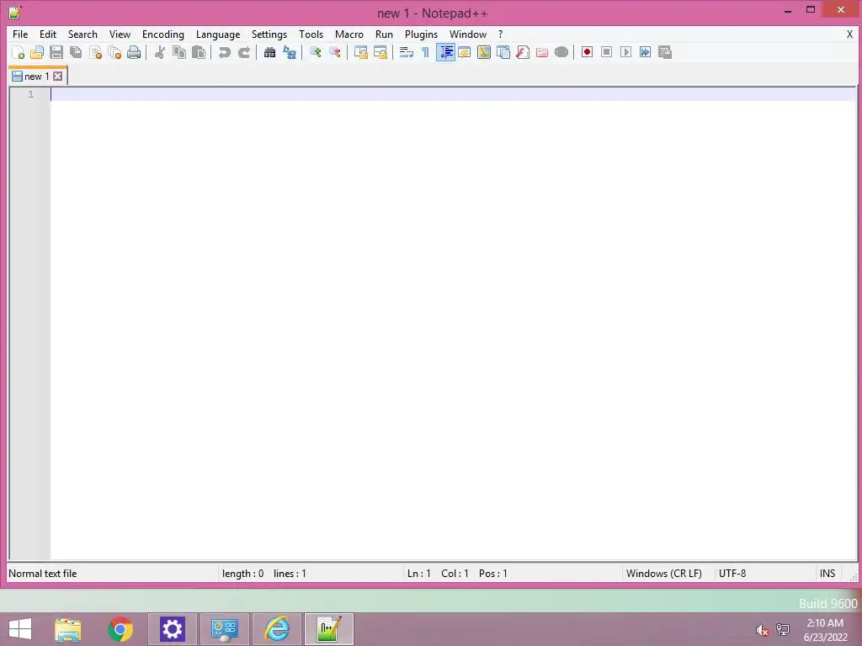Image resolution: width=862 pixels, height=646 pixels.
Task: Toggle INS insert mode in status bar
Action: pyautogui.click(x=827, y=574)
